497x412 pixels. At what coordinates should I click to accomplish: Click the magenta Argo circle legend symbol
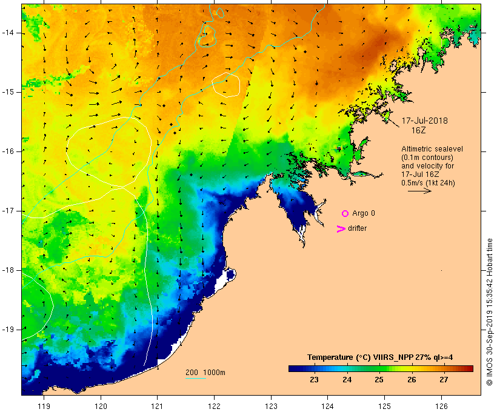tap(345, 214)
